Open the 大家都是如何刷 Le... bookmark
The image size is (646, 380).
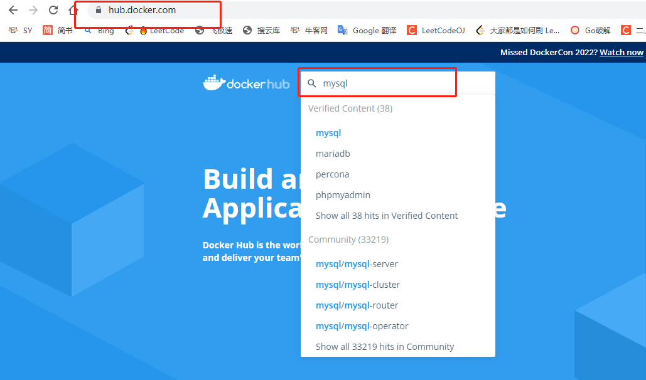click(x=518, y=31)
